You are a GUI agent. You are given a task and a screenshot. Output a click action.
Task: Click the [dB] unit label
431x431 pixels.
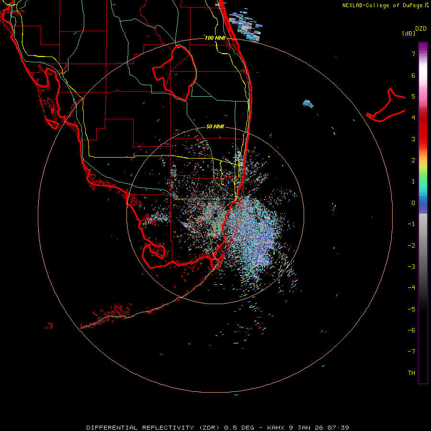pyautogui.click(x=408, y=33)
